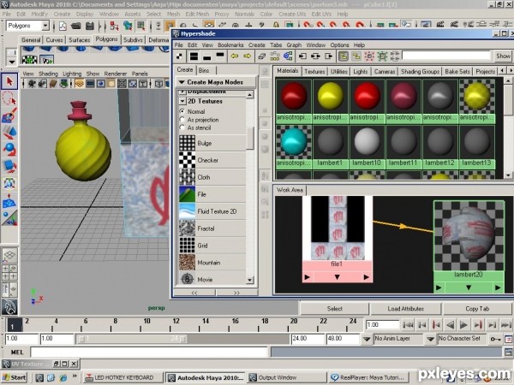Select the arrow Select tool in toolbox
514x385 pixels.
click(x=9, y=81)
